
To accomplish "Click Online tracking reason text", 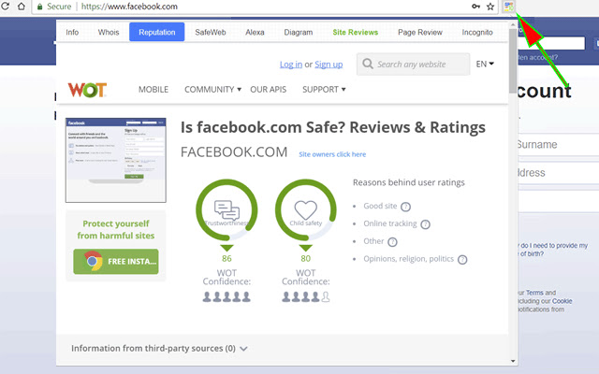I will point(390,223).
